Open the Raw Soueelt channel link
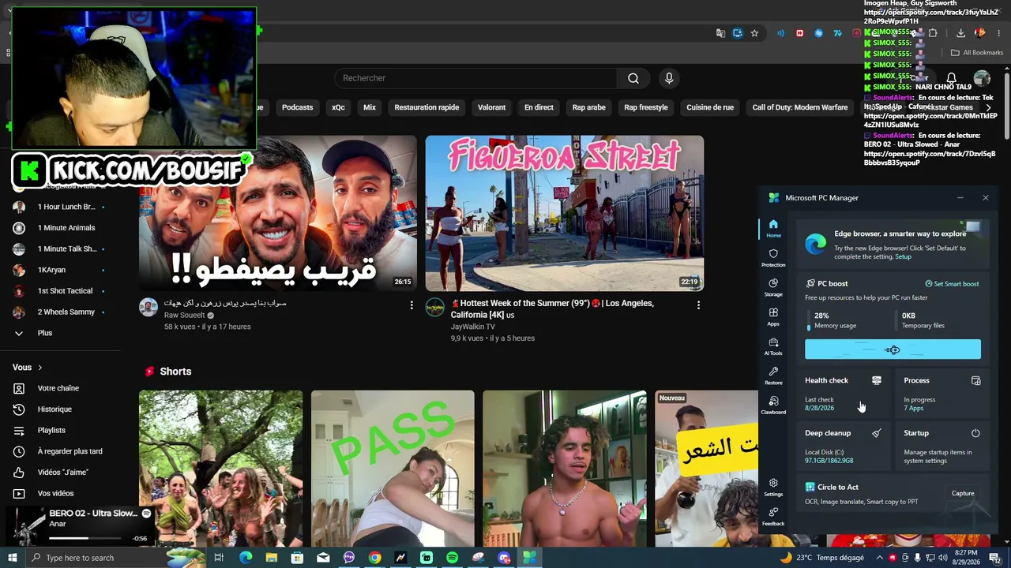This screenshot has height=568, width=1011. click(184, 316)
